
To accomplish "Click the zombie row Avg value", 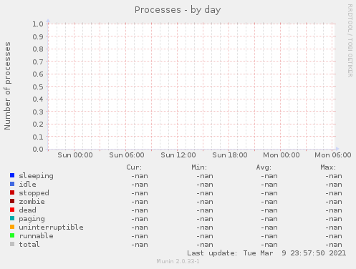I will [x=269, y=202].
